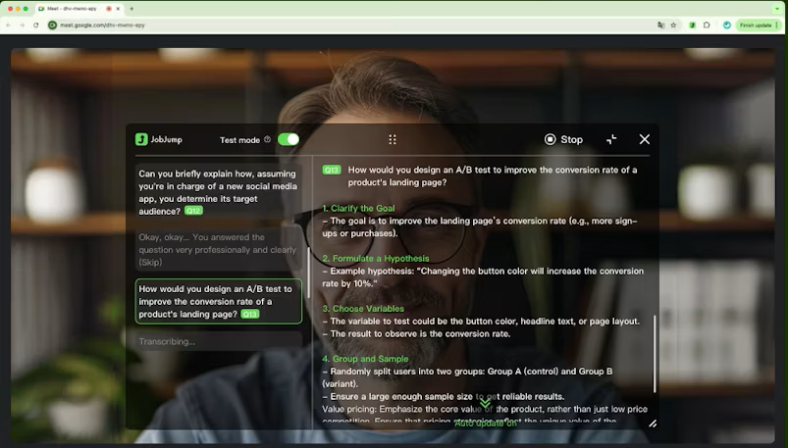This screenshot has height=448, width=788.
Task: Click the Test mode help icon
Action: coord(267,139)
